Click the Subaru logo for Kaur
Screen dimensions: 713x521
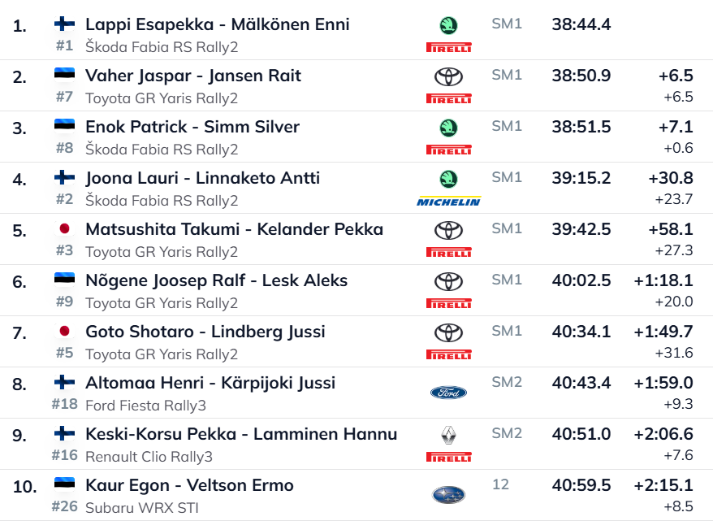pyautogui.click(x=448, y=494)
